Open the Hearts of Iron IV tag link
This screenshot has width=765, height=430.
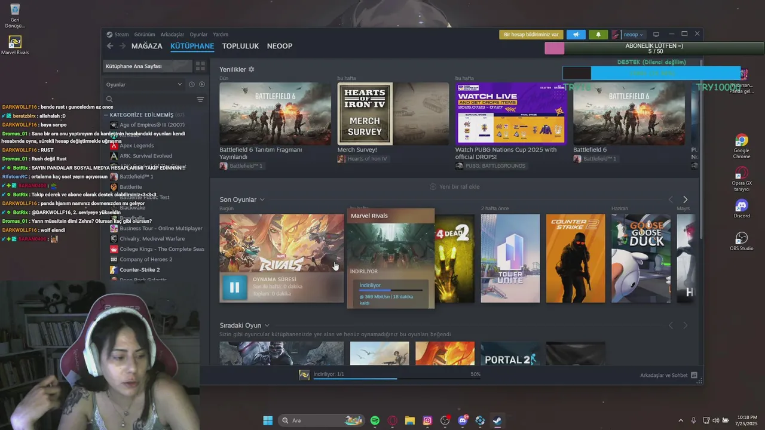pos(362,159)
